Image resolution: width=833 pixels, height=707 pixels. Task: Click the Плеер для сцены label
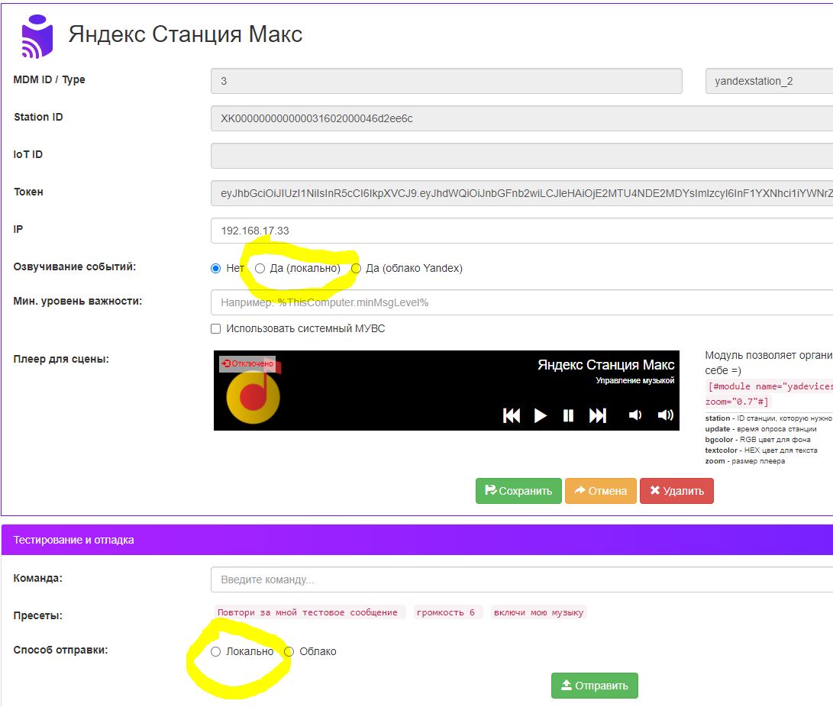pyautogui.click(x=61, y=359)
